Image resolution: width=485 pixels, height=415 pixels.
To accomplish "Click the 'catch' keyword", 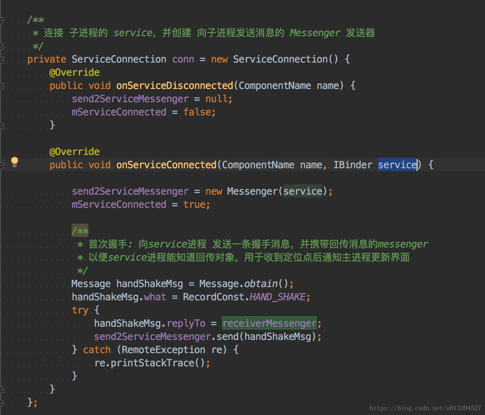I will 97,350.
